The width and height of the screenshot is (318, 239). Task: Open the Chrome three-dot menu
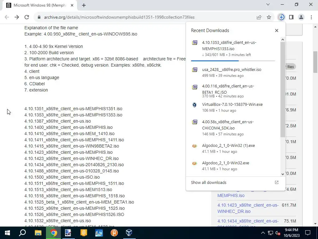(x=311, y=17)
